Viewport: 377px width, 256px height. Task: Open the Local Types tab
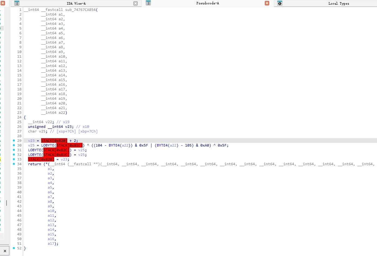click(x=339, y=3)
